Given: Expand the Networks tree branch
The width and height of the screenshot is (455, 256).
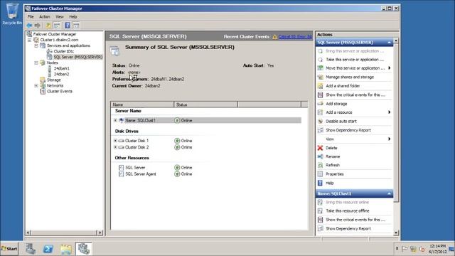Looking at the screenshot, I should tap(36, 85).
